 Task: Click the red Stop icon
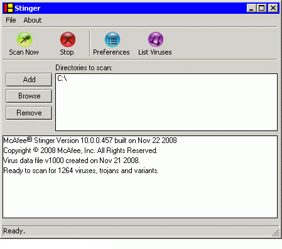(x=68, y=40)
